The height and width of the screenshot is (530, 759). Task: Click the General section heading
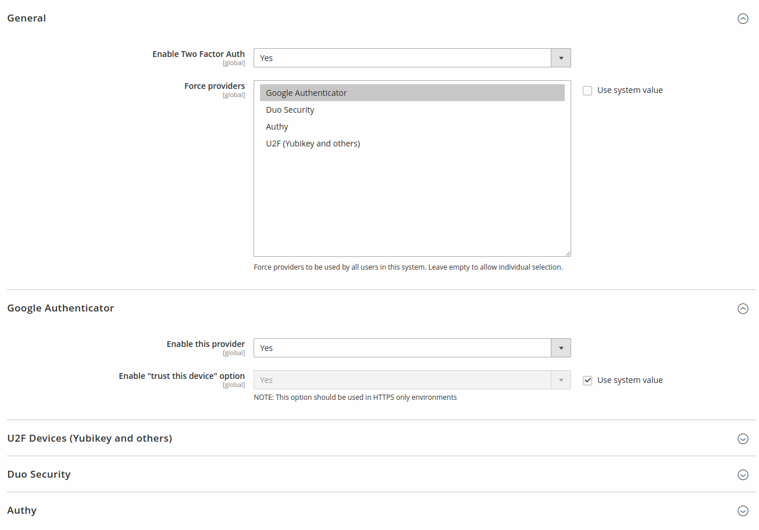tap(26, 18)
